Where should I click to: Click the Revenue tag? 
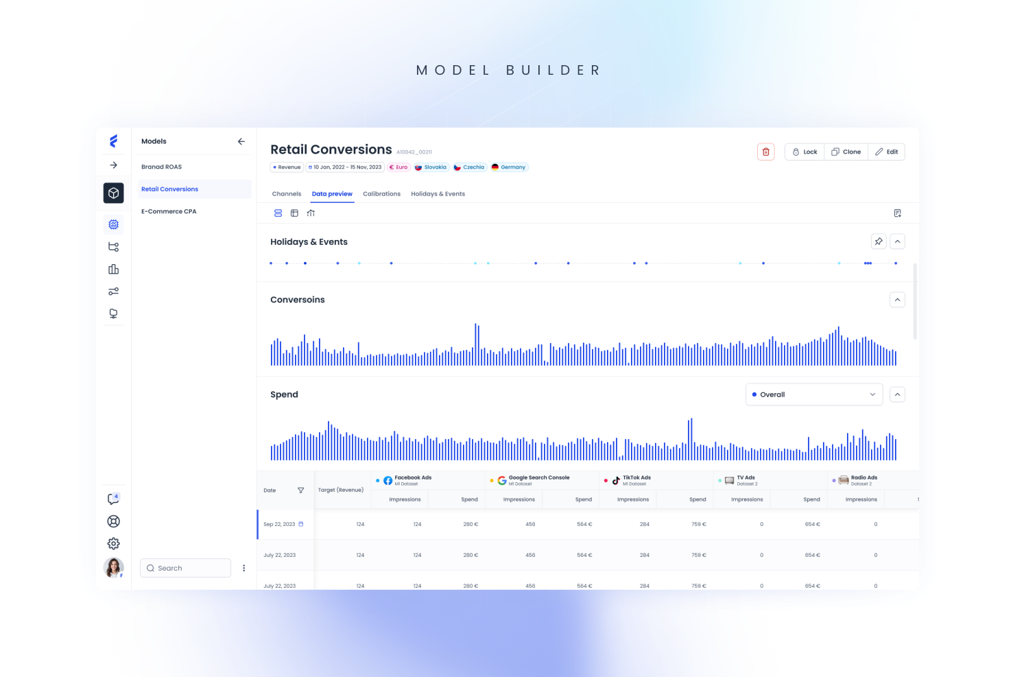287,167
